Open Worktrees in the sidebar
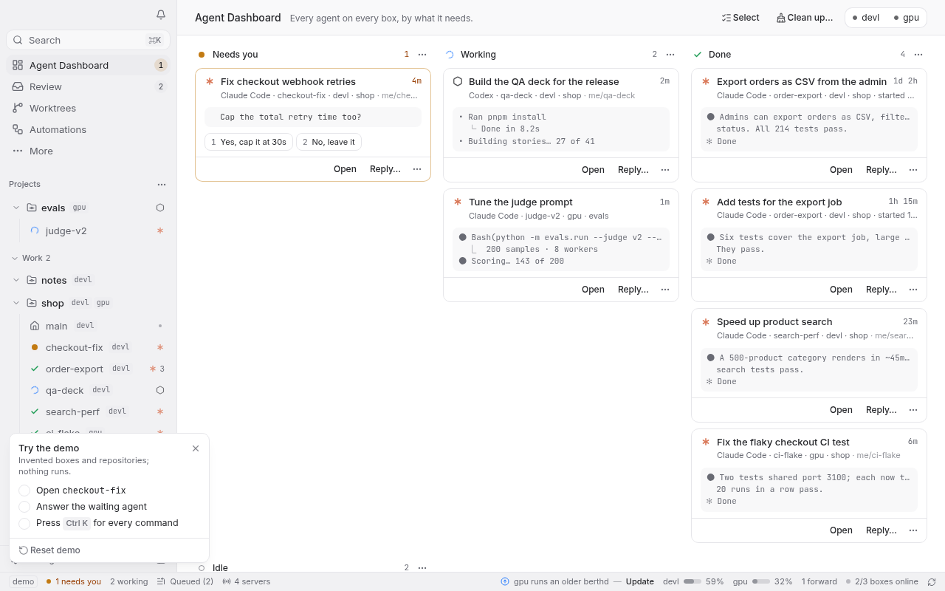Screen dimensions: 945x591 point(89,108)
